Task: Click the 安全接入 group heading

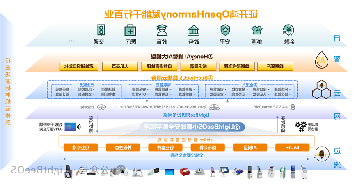Action: click(249, 85)
